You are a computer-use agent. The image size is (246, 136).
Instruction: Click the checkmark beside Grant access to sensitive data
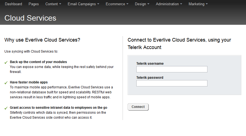[6, 108]
